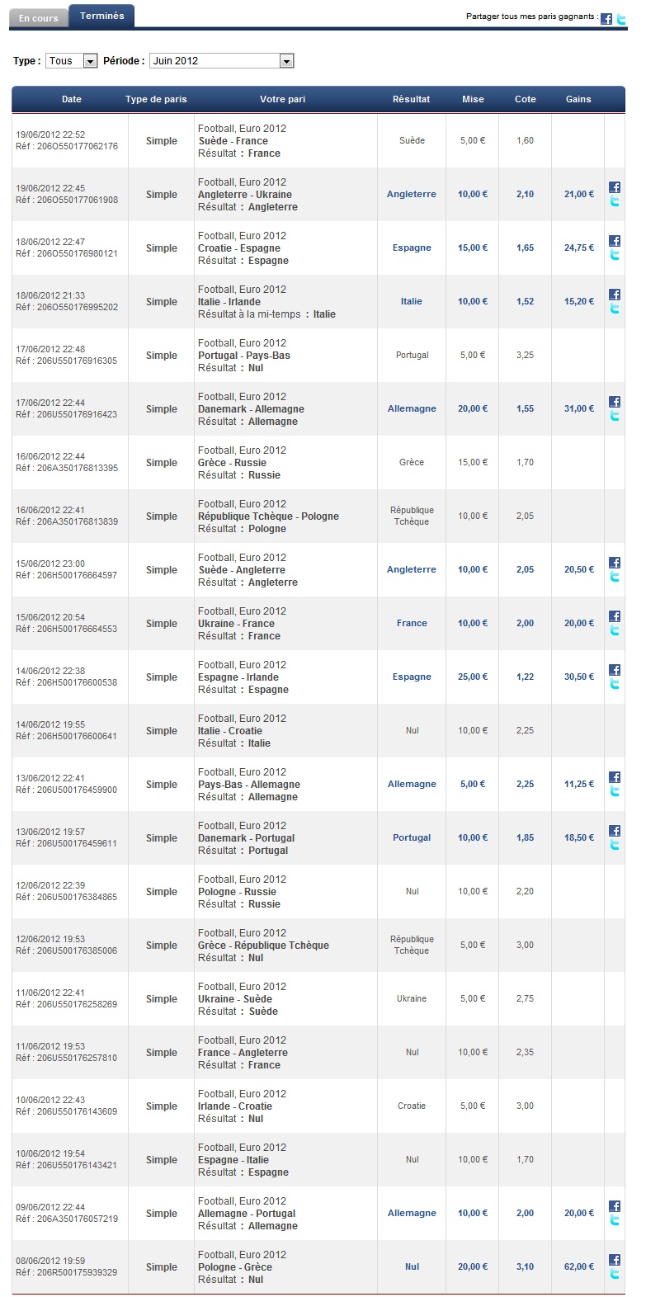Image resolution: width=646 pixels, height=1297 pixels.
Task: Tweet the Allemagne - Portugal winning bet
Action: (615, 1220)
